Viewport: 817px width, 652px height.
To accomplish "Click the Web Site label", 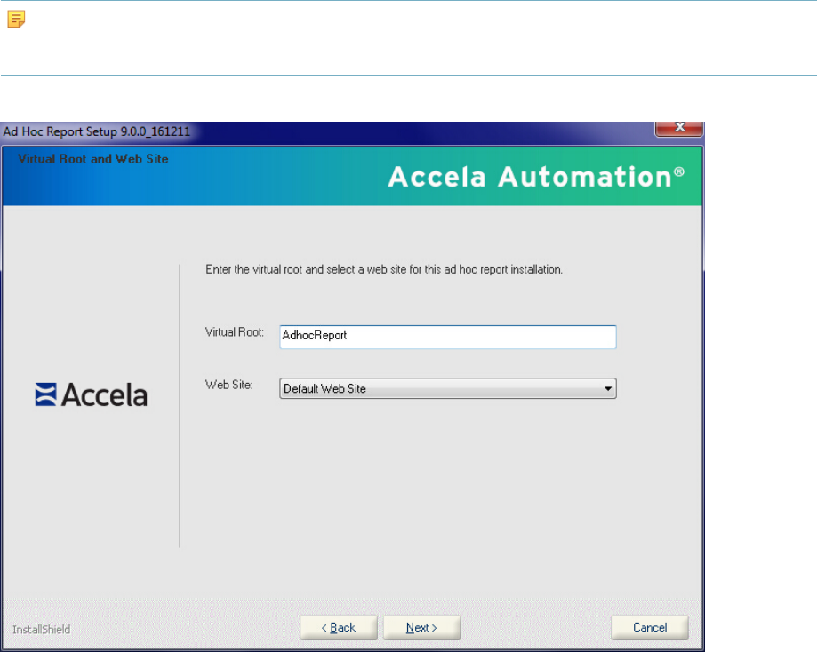I will pyautogui.click(x=229, y=385).
